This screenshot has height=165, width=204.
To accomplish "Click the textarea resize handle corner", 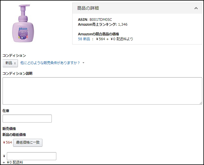I will [201, 103].
